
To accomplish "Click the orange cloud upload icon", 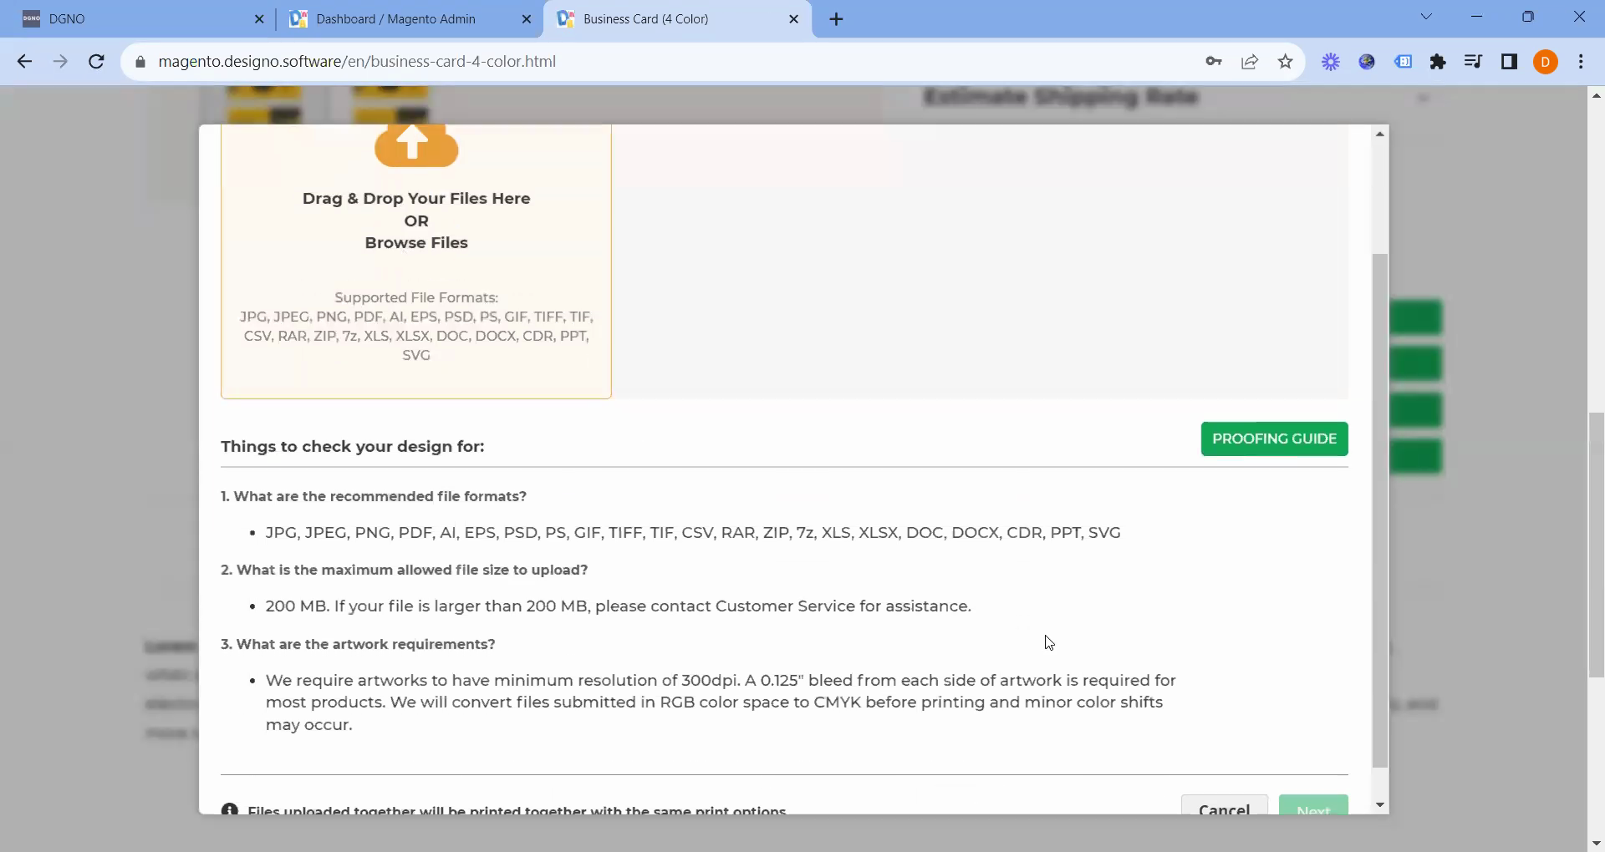I will point(415,145).
